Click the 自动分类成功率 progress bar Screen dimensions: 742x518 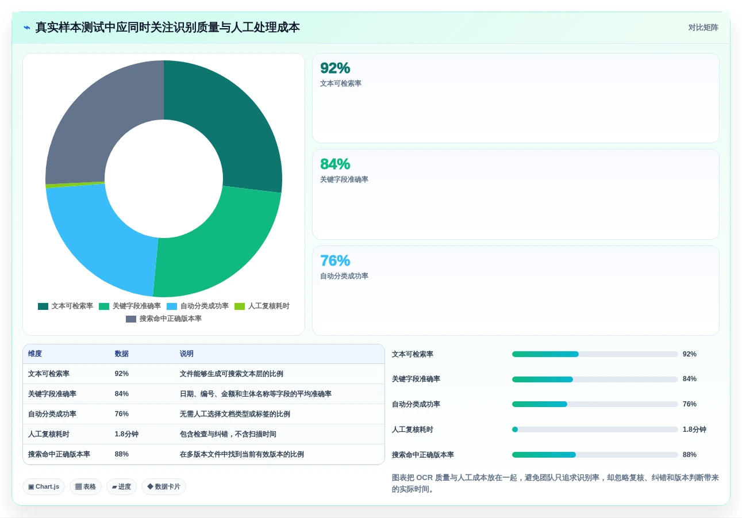(x=595, y=404)
